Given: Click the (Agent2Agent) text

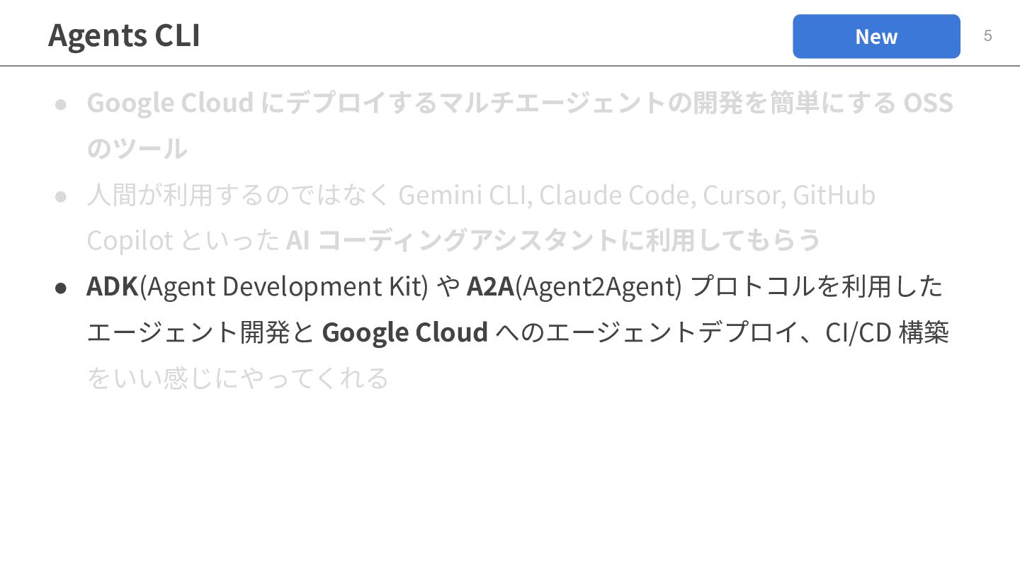Looking at the screenshot, I should click(598, 286).
